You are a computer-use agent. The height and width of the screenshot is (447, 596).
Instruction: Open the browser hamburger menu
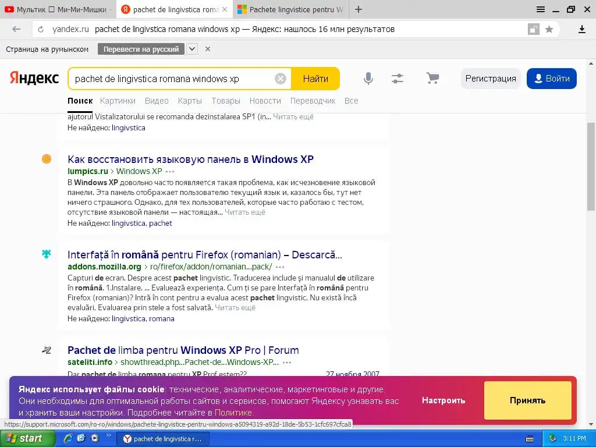541,9
